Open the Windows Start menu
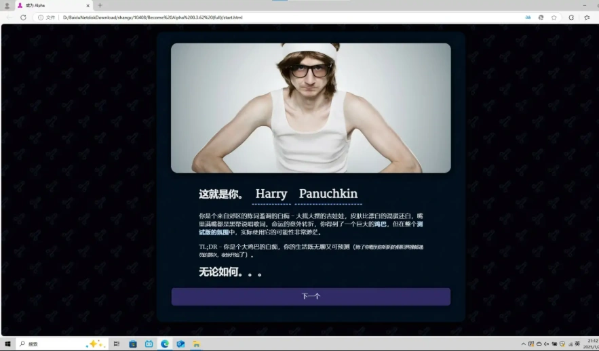The height and width of the screenshot is (351, 599). tap(7, 344)
